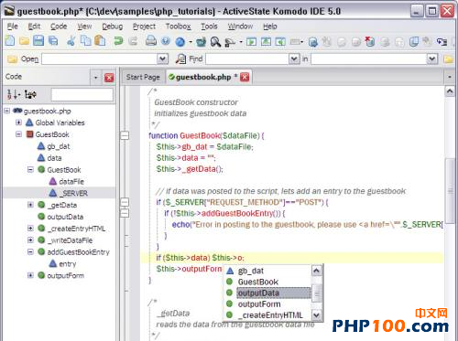Screen dimensions: 458x341
Task: Open the Open field dropdown arrow
Action: coord(163,59)
